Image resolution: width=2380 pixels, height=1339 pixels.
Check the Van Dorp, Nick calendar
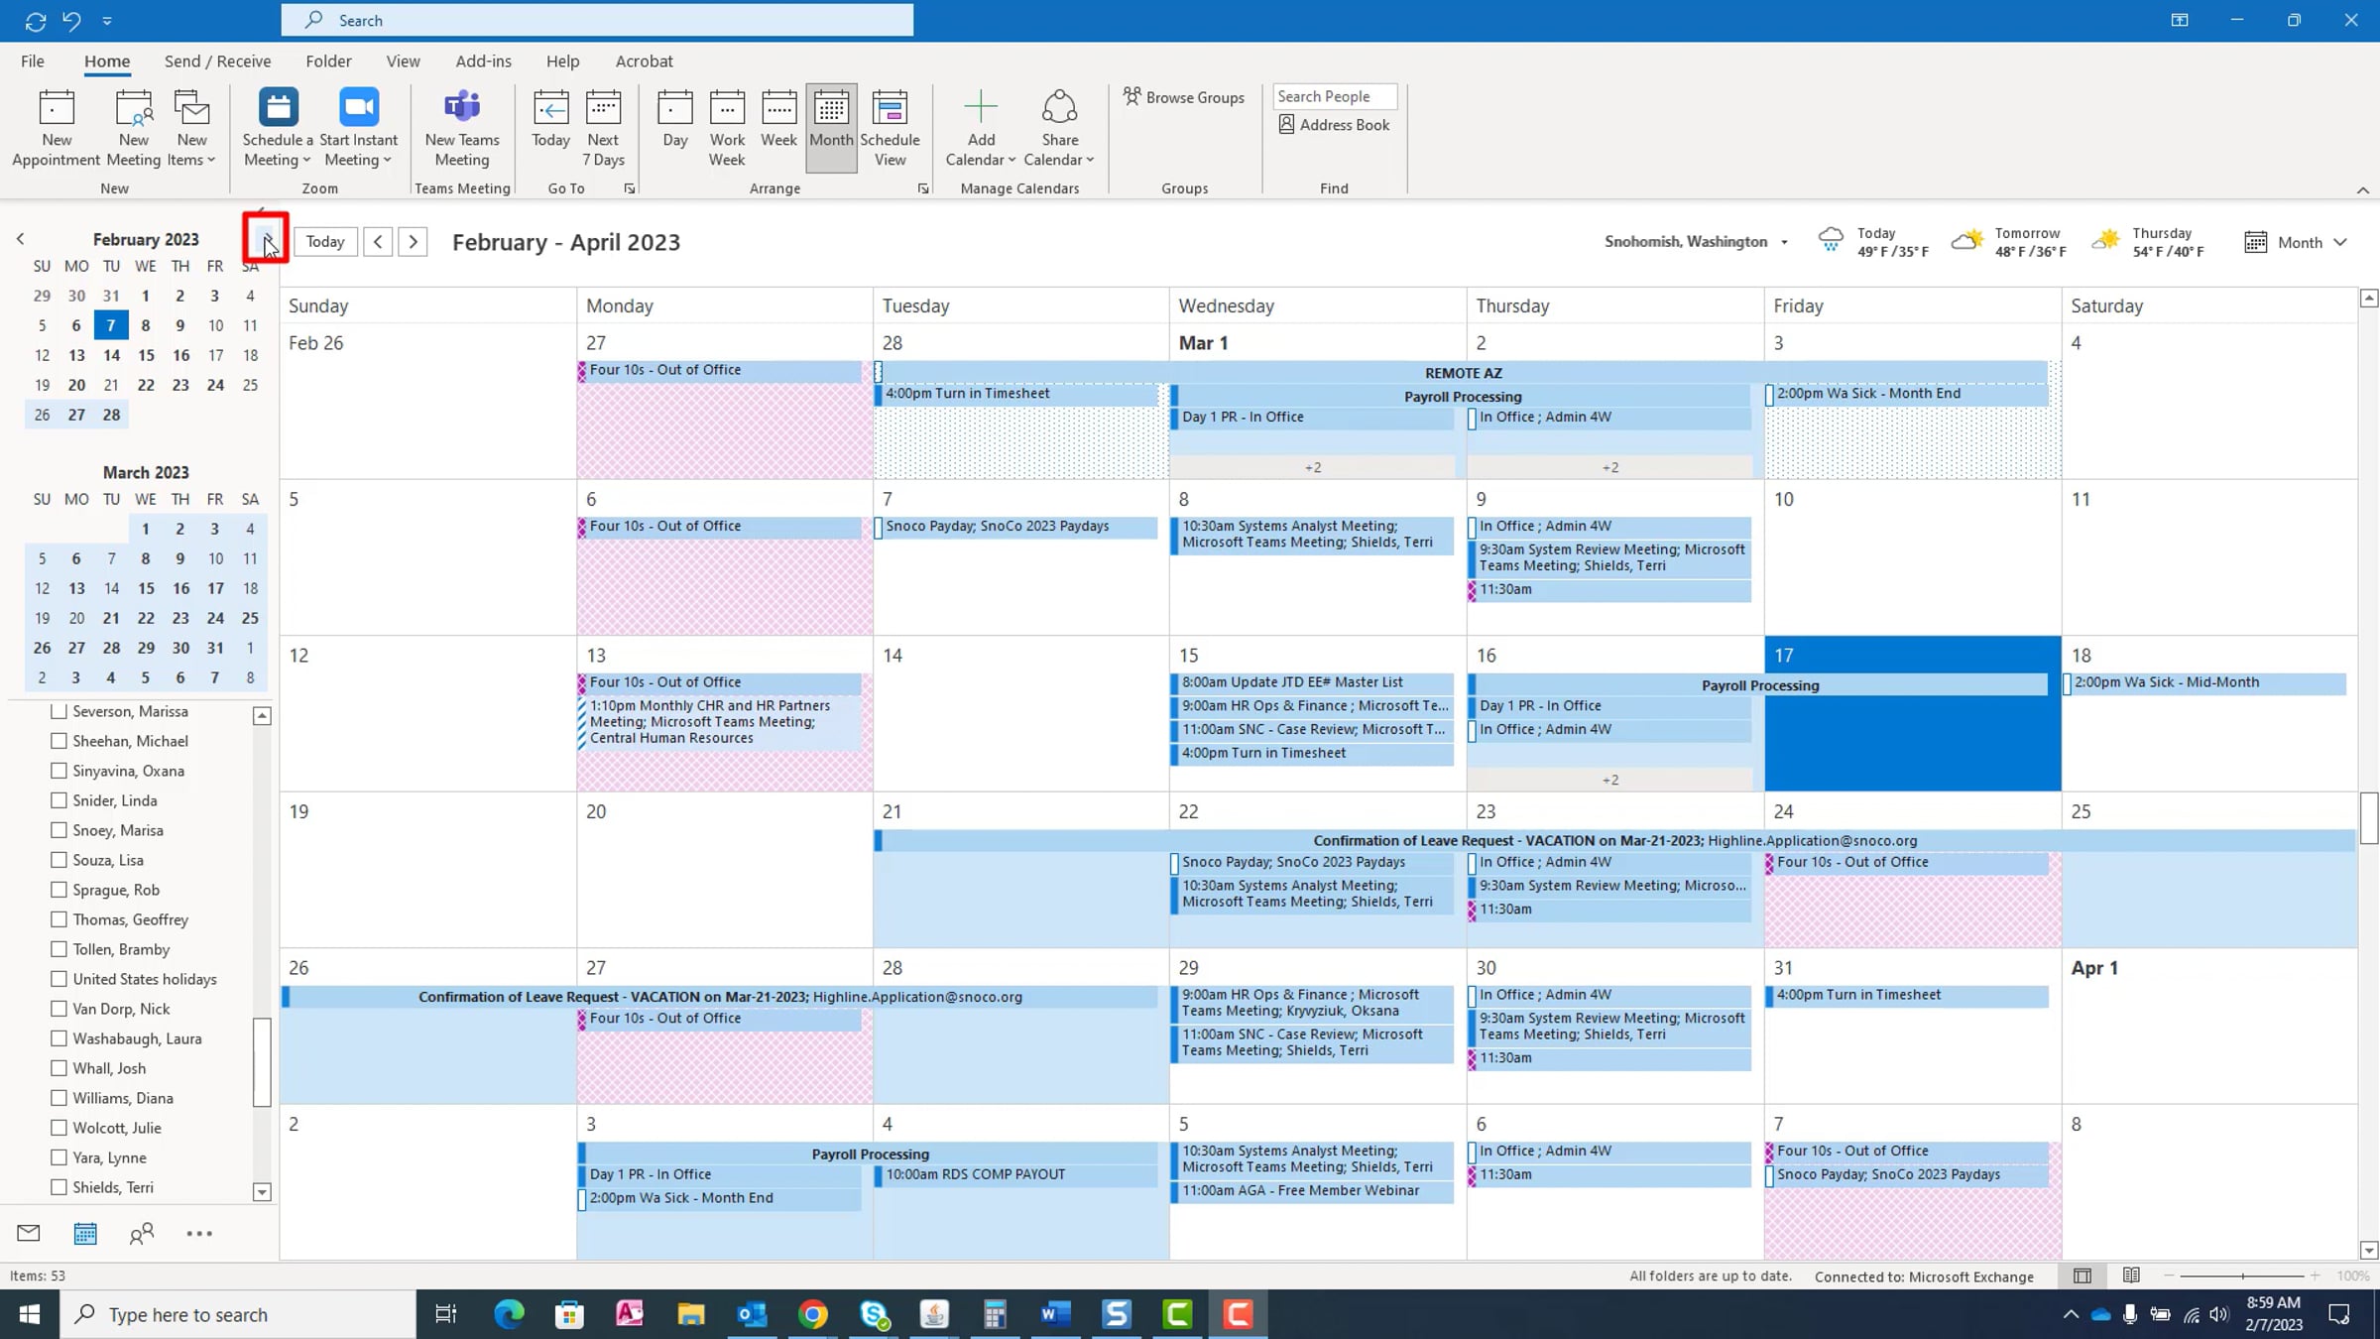coord(59,1009)
